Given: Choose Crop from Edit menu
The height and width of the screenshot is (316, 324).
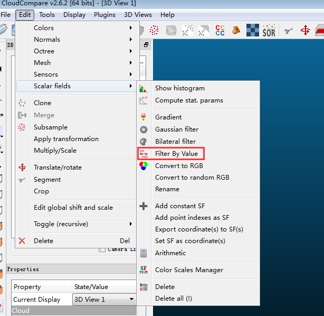Looking at the screenshot, I should (41, 191).
